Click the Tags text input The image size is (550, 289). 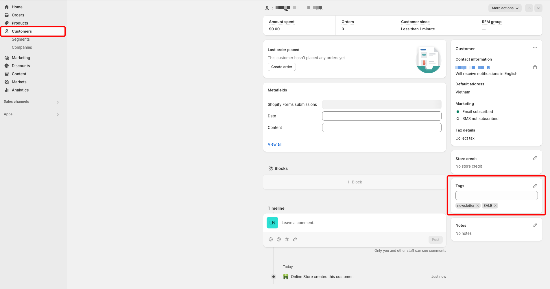pyautogui.click(x=497, y=196)
